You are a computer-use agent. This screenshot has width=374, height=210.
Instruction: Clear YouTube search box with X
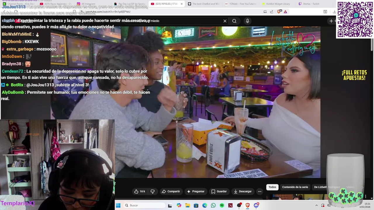225,21
